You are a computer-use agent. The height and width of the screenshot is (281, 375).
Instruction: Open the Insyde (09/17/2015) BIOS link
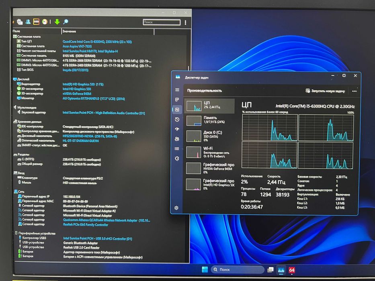click(x=75, y=70)
